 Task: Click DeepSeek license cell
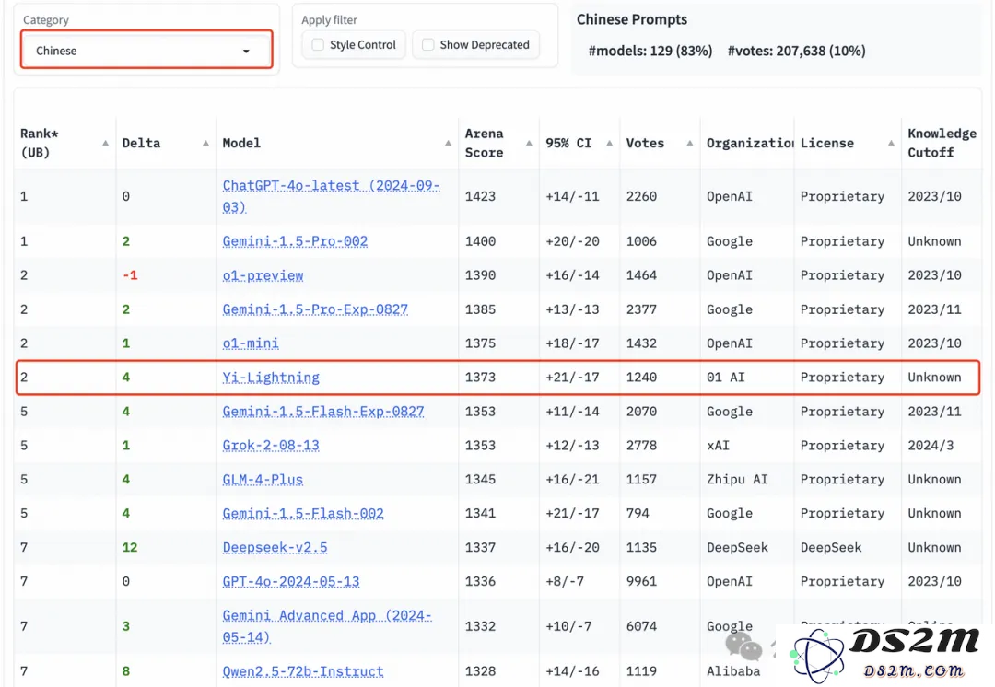point(831,547)
